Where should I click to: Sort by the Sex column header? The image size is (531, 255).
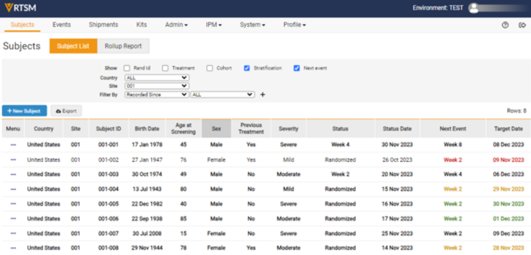click(216, 129)
